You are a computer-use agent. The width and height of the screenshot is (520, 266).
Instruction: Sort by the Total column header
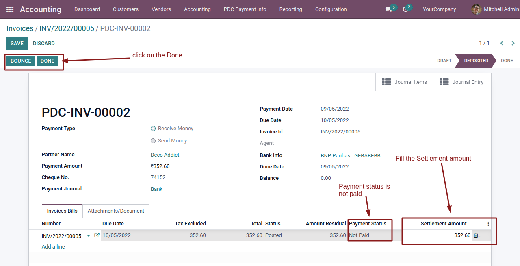click(256, 224)
